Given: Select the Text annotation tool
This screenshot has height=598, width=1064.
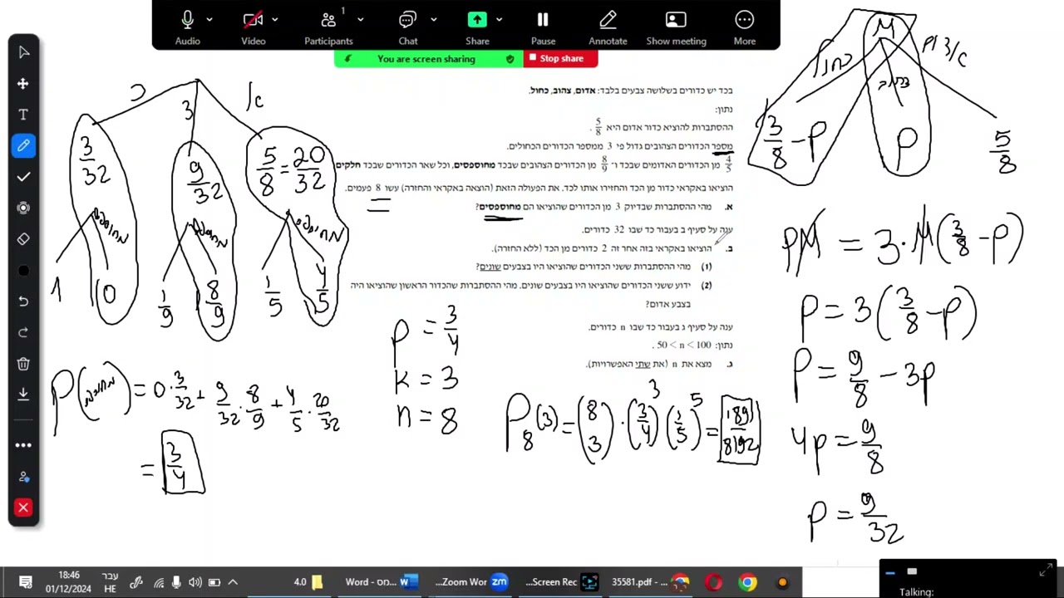Looking at the screenshot, I should pyautogui.click(x=23, y=115).
